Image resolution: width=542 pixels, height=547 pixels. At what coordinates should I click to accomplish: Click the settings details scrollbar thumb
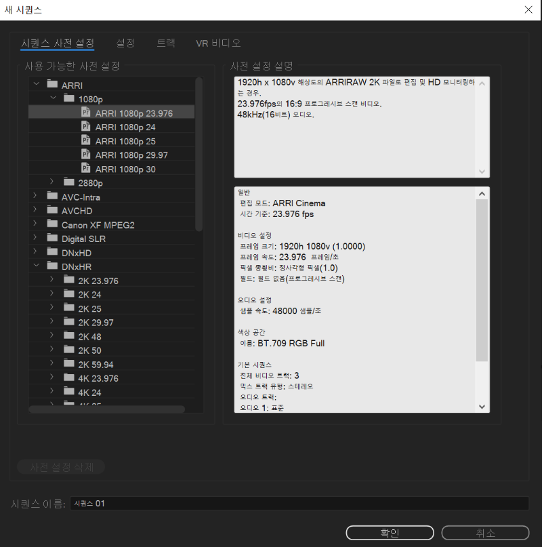click(482, 280)
